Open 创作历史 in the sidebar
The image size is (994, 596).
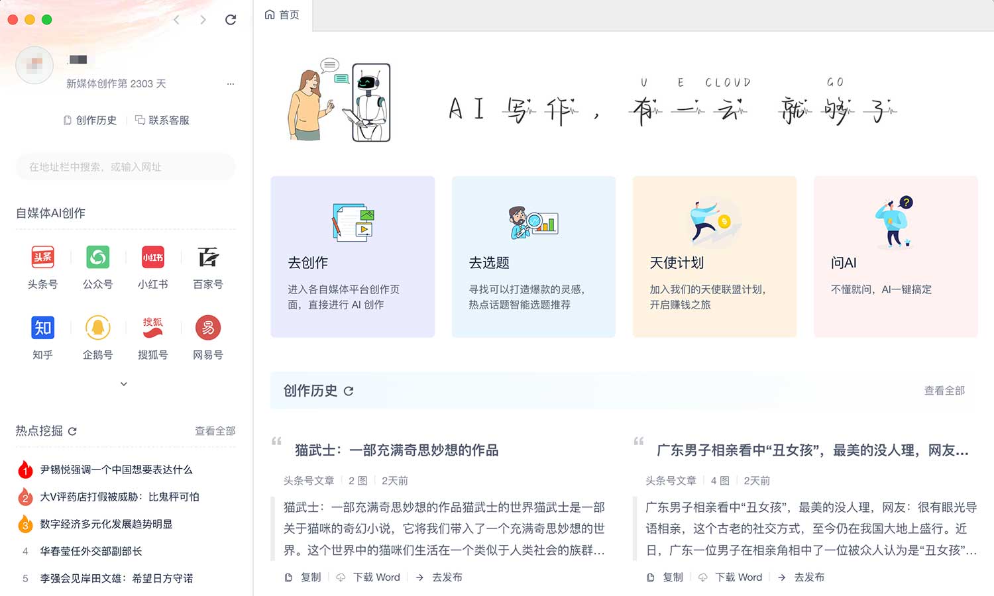pos(90,121)
